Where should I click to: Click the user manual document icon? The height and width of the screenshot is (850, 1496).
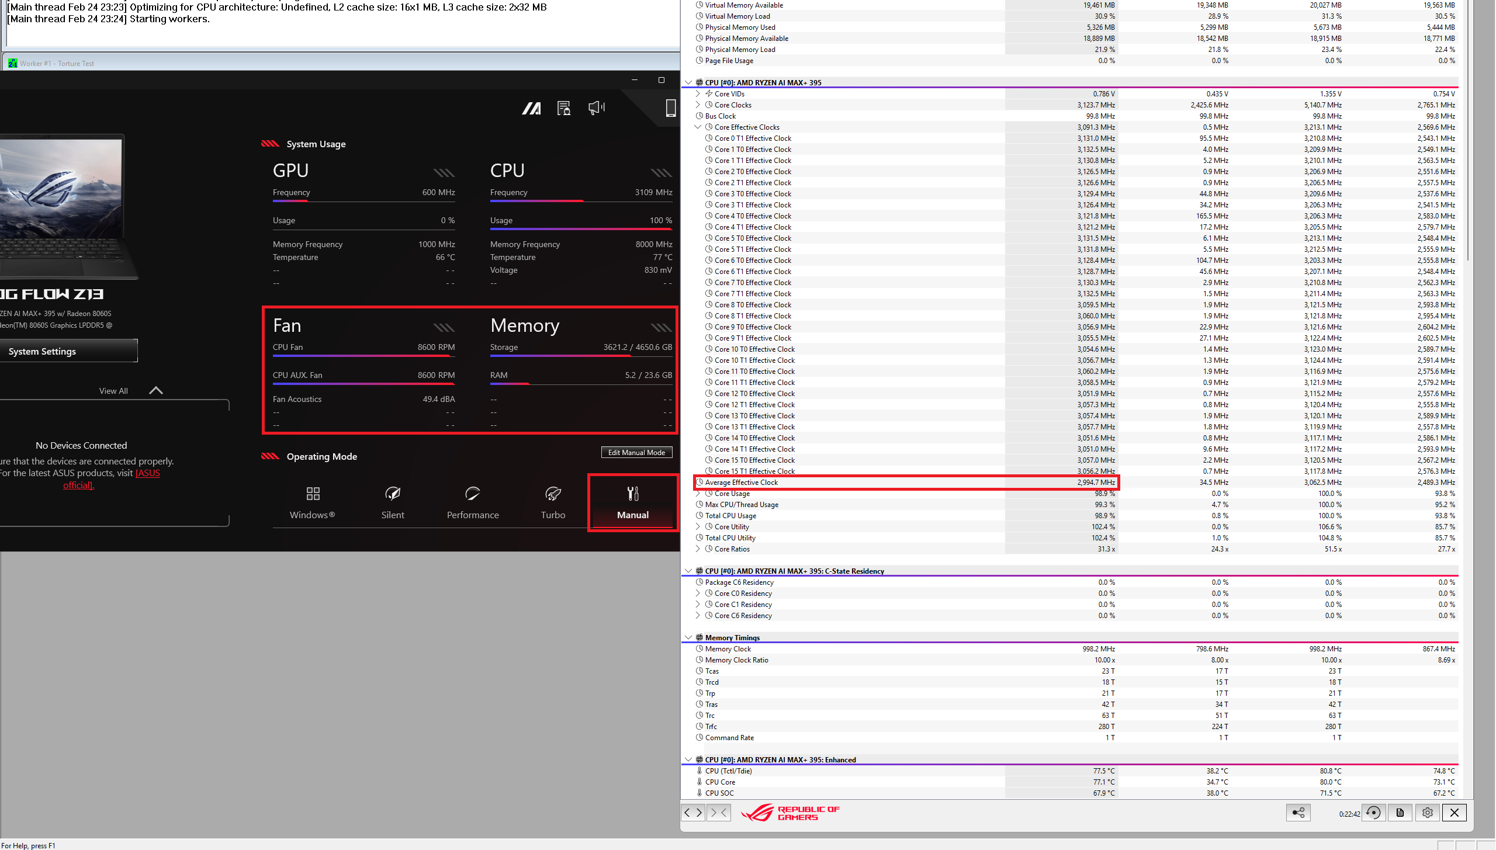tap(563, 108)
